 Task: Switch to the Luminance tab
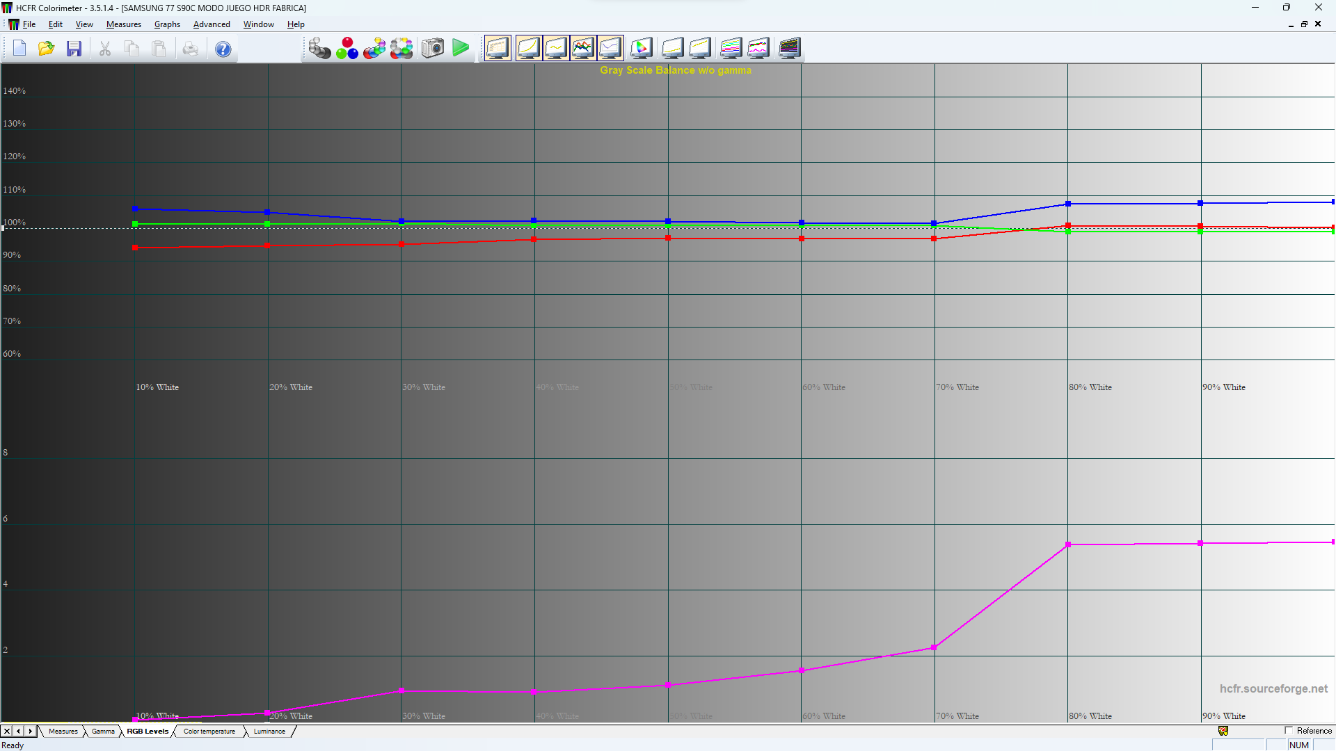point(269,732)
